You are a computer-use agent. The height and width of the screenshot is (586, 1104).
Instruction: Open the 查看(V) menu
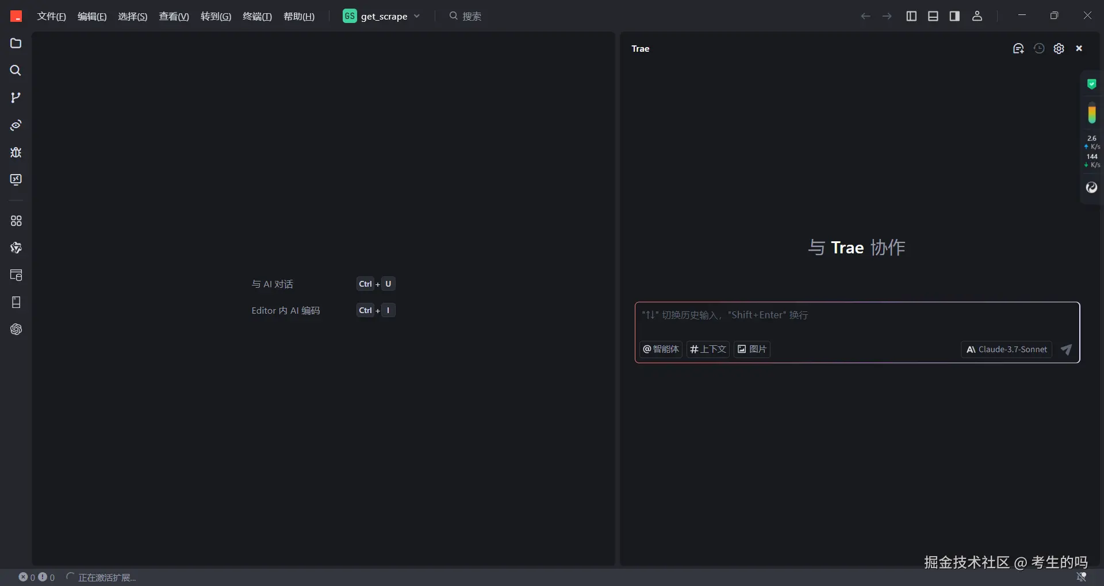click(174, 16)
